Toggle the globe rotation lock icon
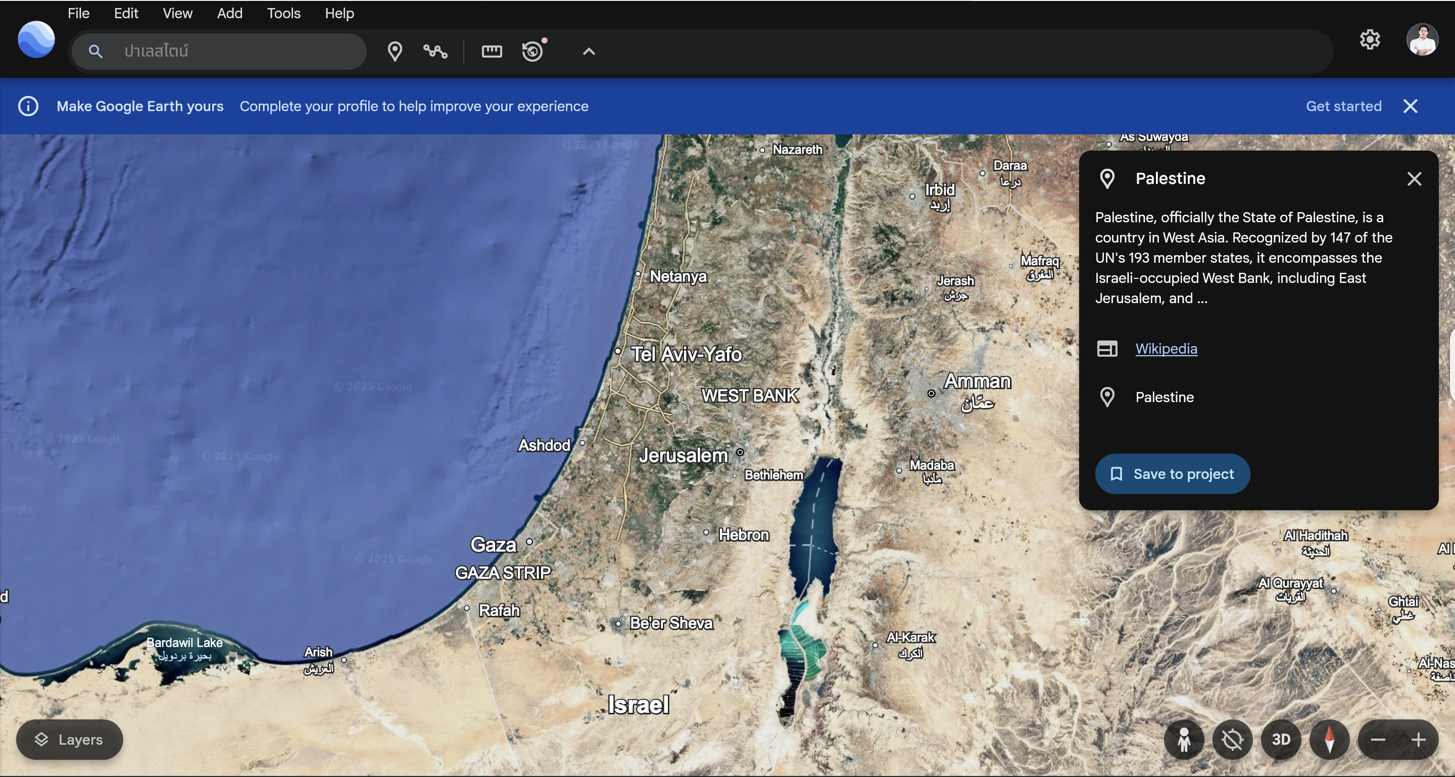Image resolution: width=1455 pixels, height=777 pixels. [1233, 739]
